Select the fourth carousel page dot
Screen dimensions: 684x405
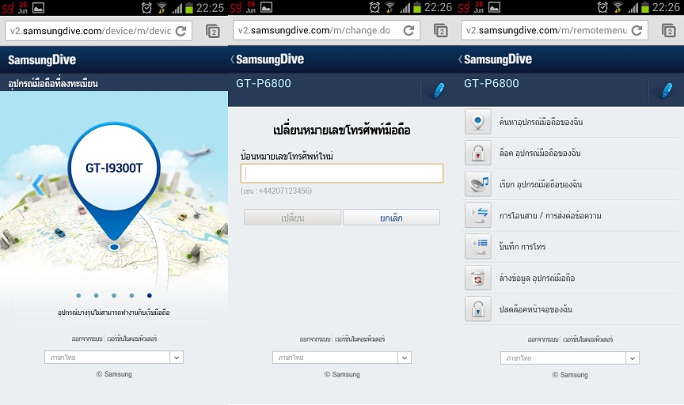[x=131, y=296]
